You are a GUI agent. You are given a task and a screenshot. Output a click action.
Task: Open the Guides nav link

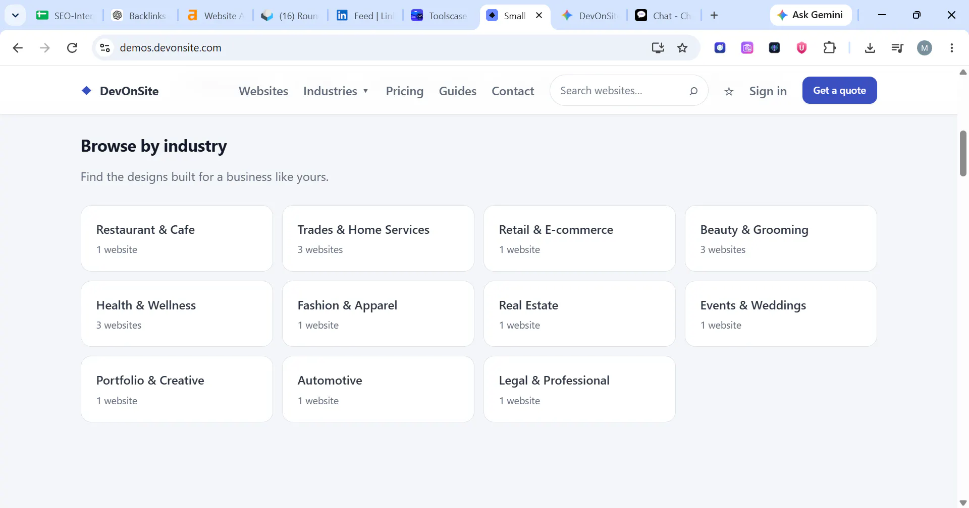(x=458, y=91)
